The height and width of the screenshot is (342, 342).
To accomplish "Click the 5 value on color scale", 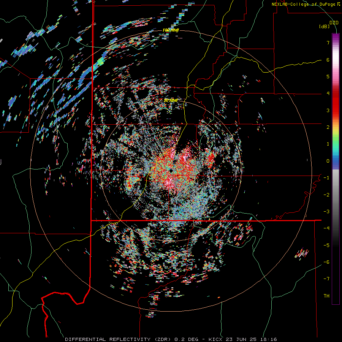I will [x=328, y=76].
